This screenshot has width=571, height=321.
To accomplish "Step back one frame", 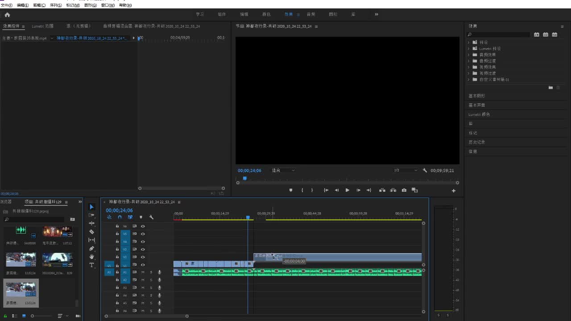I will [337, 190].
